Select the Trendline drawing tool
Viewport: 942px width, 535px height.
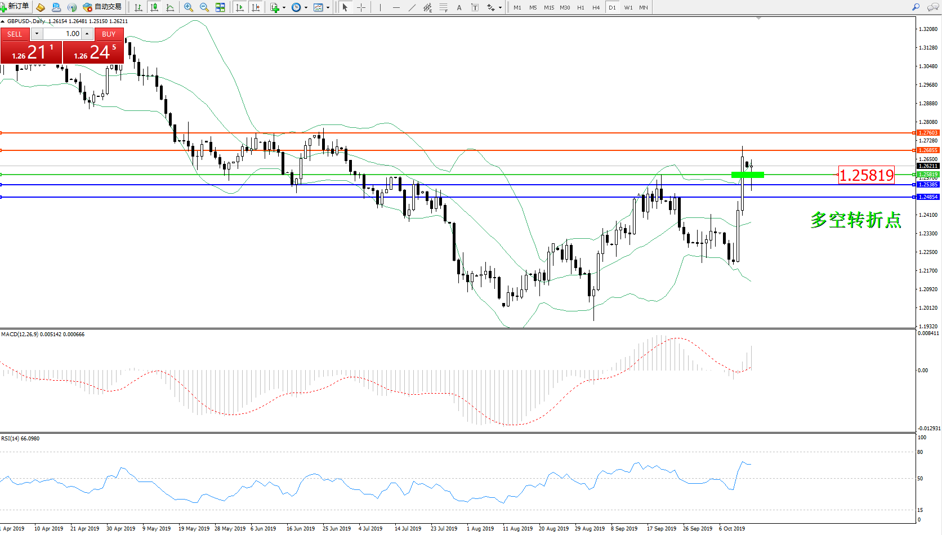pyautogui.click(x=412, y=7)
